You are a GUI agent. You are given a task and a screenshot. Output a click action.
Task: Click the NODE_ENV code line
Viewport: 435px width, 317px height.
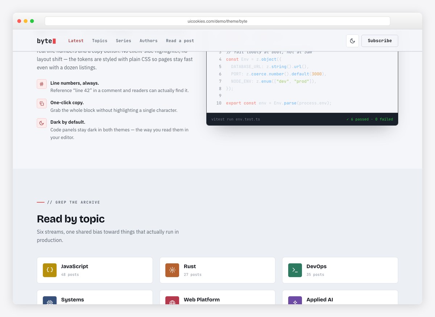click(x=274, y=82)
